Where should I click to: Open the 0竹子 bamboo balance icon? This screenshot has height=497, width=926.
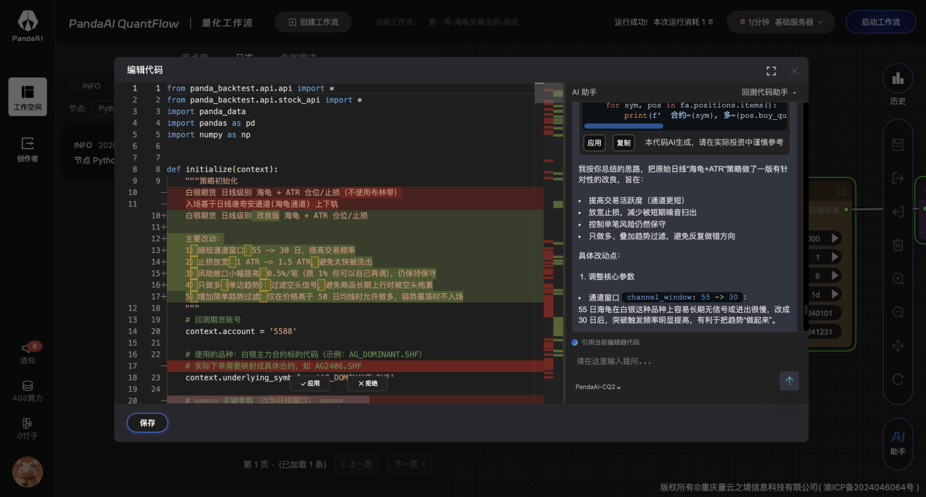28,428
